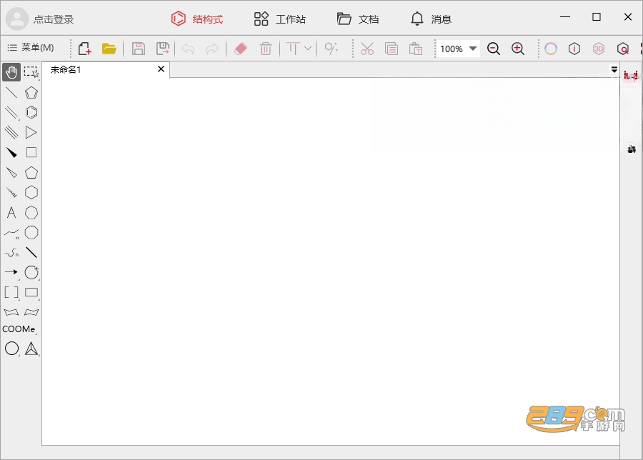
Task: Expand the alignment options dropdown arrow
Action: 308,49
